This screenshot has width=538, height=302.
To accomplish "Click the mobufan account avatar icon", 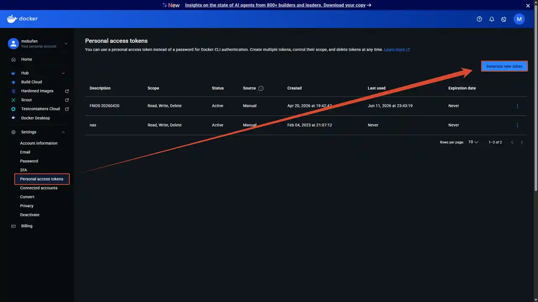I will pos(13,44).
